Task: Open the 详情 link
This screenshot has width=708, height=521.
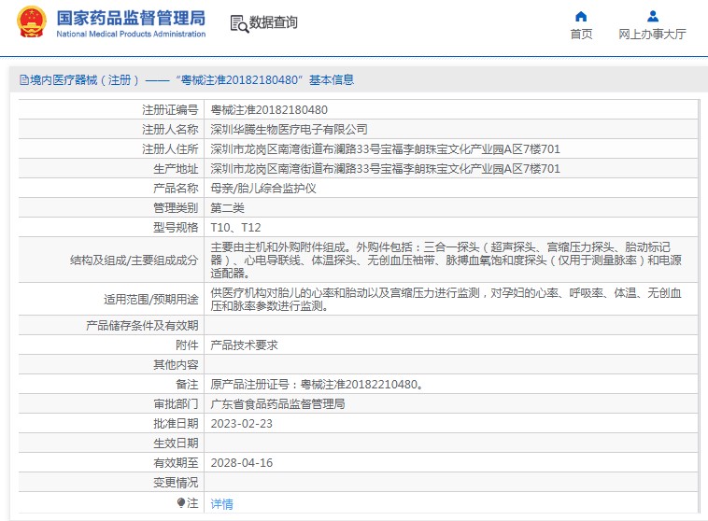Action: tap(221, 504)
